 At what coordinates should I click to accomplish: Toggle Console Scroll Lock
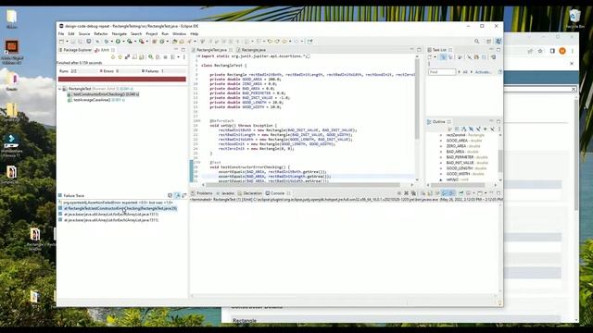[x=429, y=193]
